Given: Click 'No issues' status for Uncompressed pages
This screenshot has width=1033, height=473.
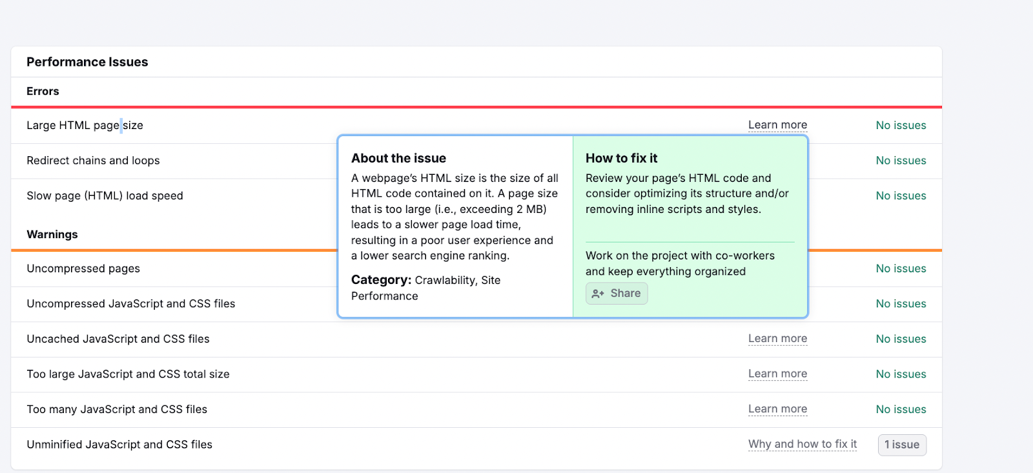Looking at the screenshot, I should [x=901, y=268].
